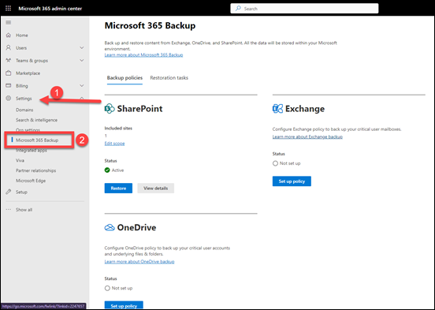Click Exchange Set up policy button
The image size is (435, 310).
tap(292, 181)
